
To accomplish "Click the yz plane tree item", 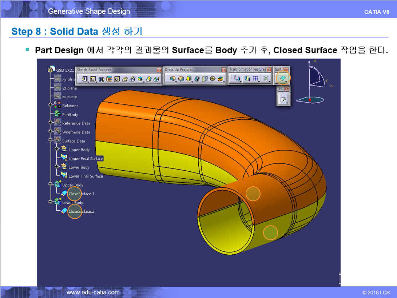I will (69, 88).
